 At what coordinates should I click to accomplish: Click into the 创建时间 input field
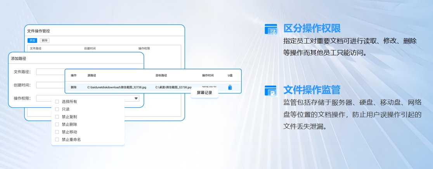(50, 85)
